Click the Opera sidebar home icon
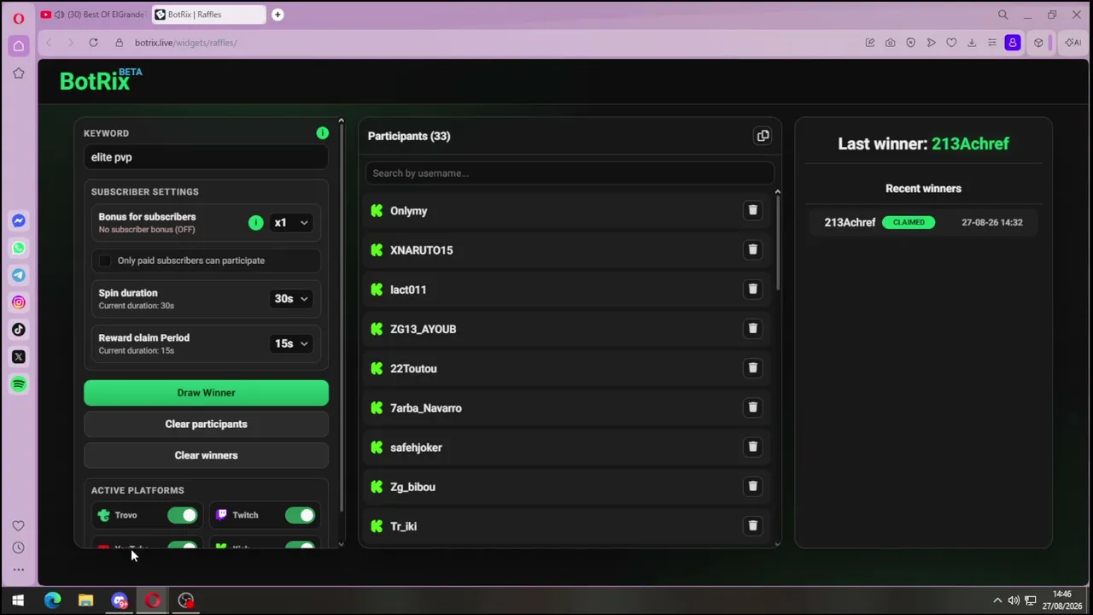 [x=19, y=45]
